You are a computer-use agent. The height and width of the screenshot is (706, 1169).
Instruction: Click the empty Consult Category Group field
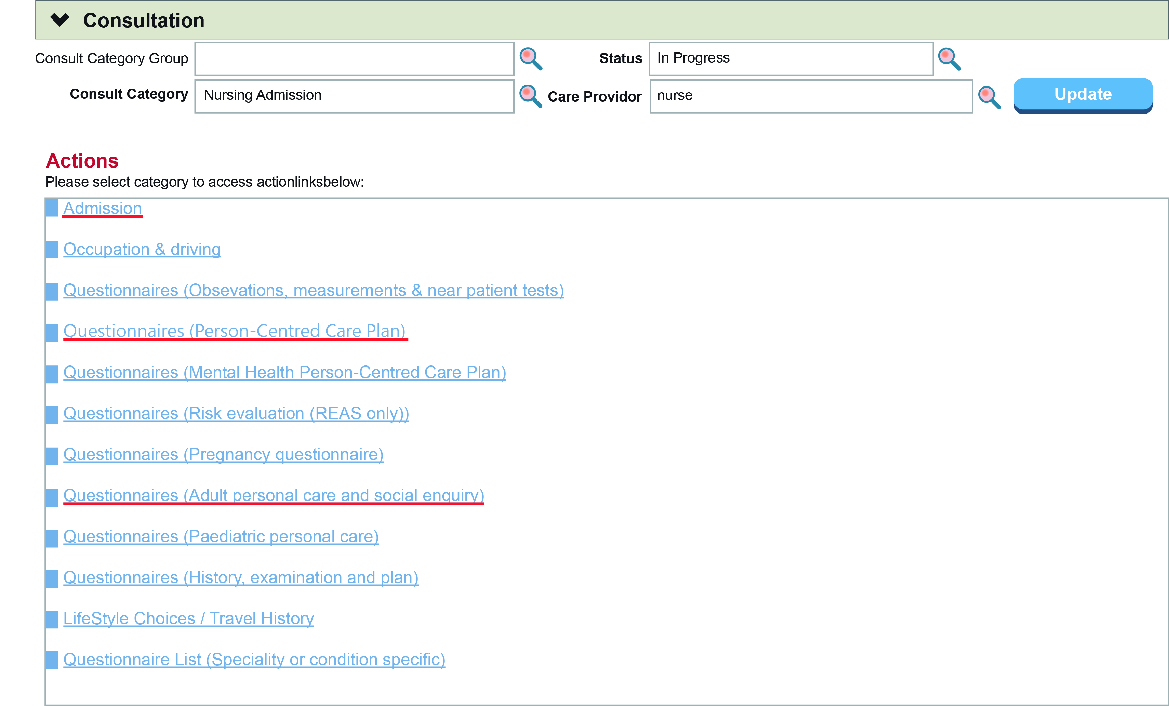(354, 58)
